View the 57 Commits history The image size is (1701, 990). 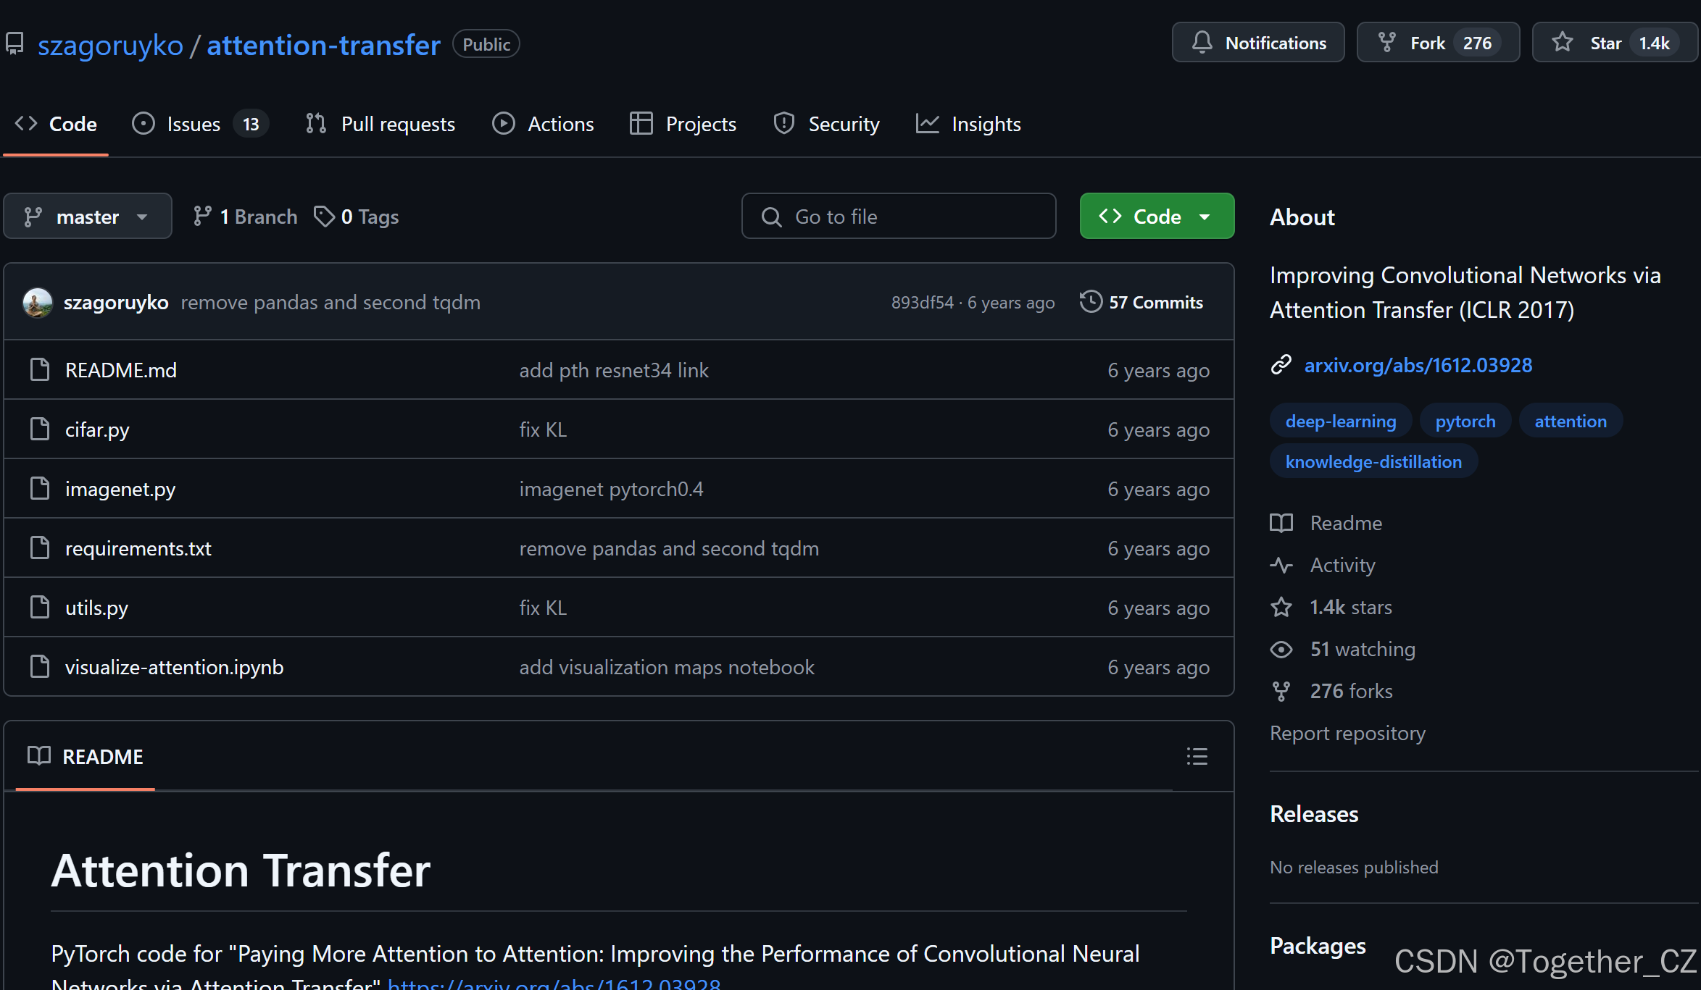[x=1141, y=302]
